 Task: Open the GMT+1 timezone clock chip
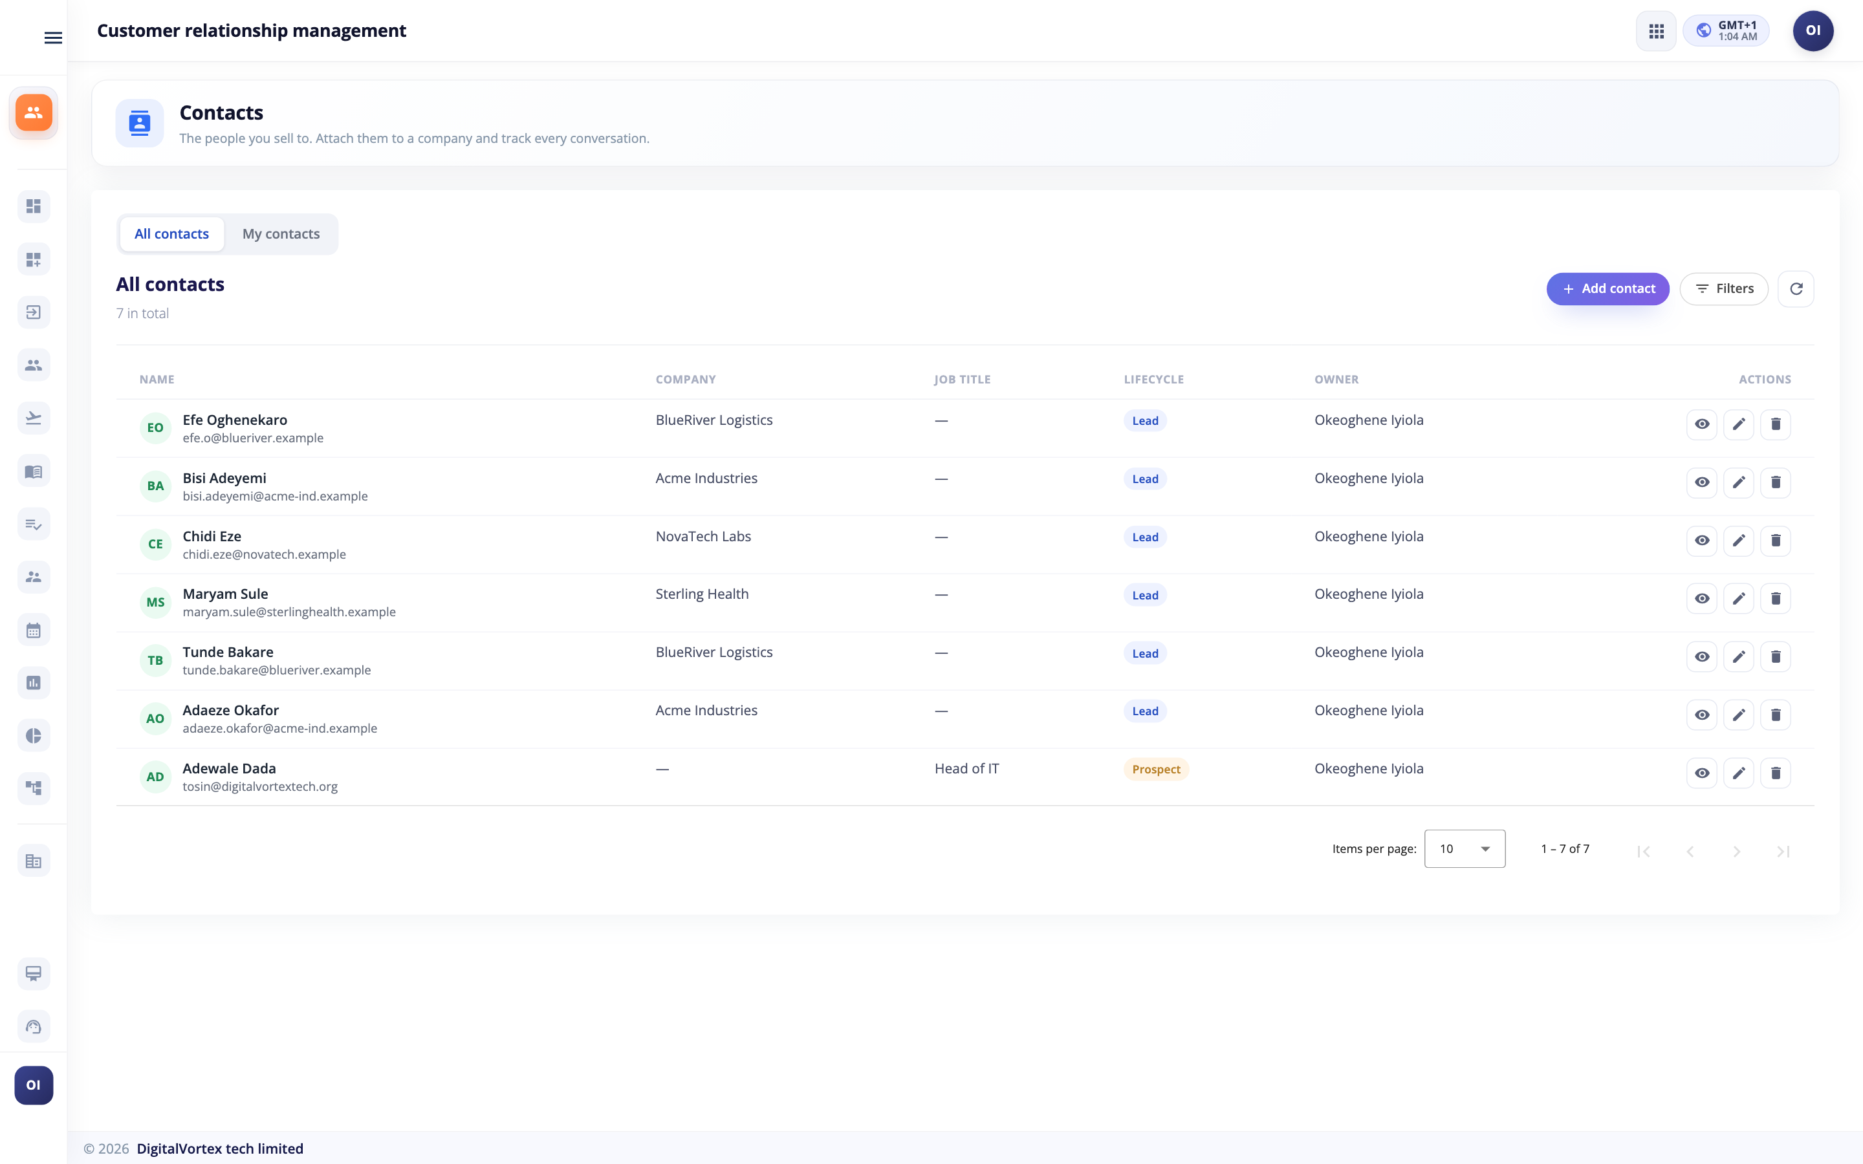pyautogui.click(x=1726, y=31)
